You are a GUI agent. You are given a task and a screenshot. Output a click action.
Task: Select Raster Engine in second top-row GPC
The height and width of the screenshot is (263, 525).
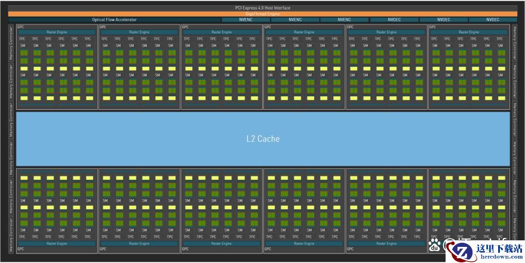pyautogui.click(x=139, y=32)
